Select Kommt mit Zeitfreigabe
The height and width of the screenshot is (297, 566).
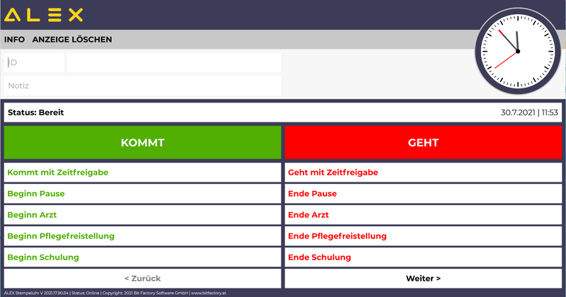[x=142, y=173]
